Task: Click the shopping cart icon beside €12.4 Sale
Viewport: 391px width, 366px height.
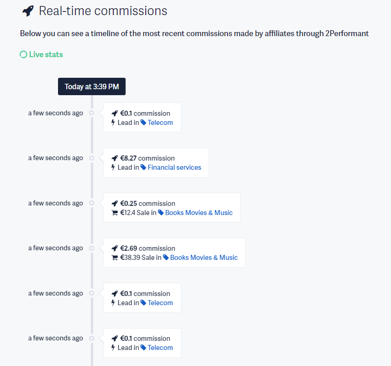Action: pos(115,213)
